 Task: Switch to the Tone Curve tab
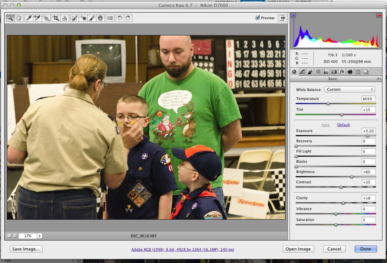[x=302, y=72]
